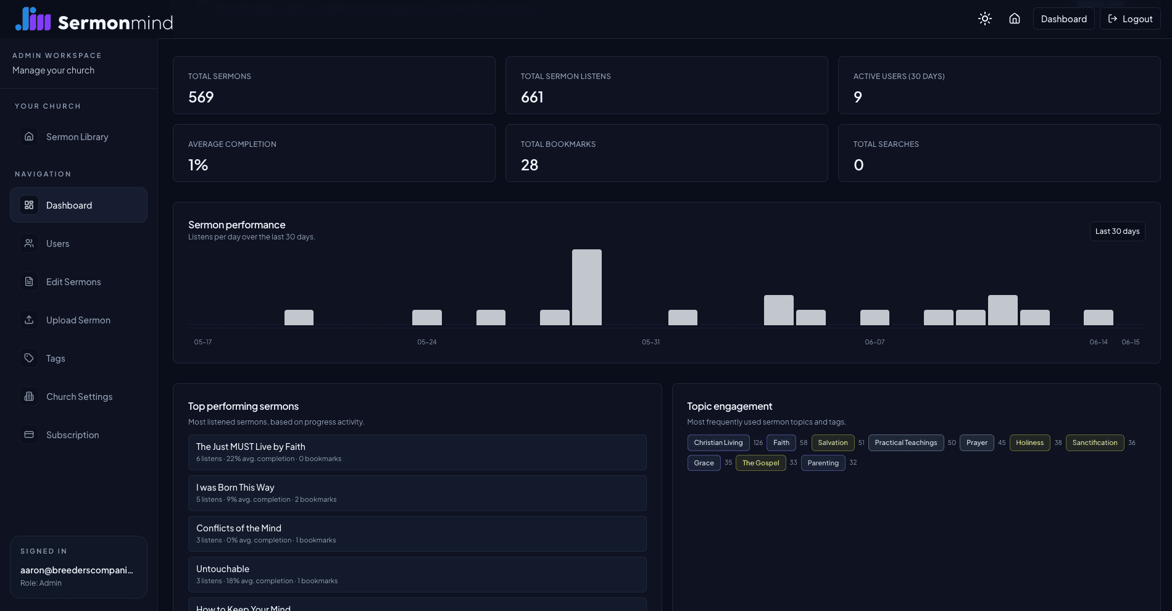Image resolution: width=1172 pixels, height=611 pixels.
Task: Select the Grace topic tag
Action: pyautogui.click(x=704, y=463)
